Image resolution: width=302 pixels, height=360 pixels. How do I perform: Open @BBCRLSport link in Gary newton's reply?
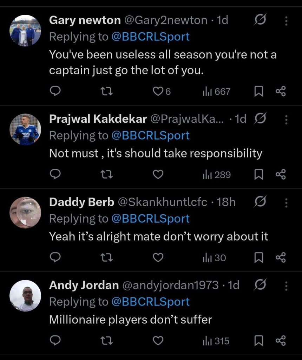[150, 37]
